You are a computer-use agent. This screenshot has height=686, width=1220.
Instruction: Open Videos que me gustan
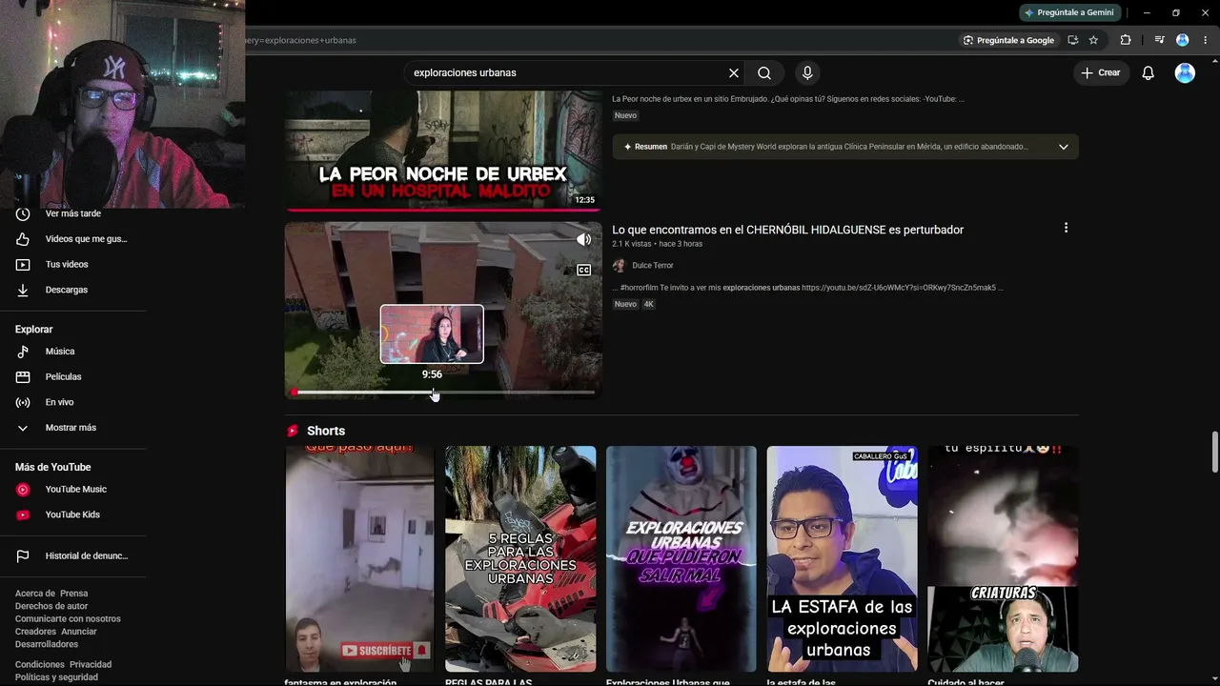point(86,239)
